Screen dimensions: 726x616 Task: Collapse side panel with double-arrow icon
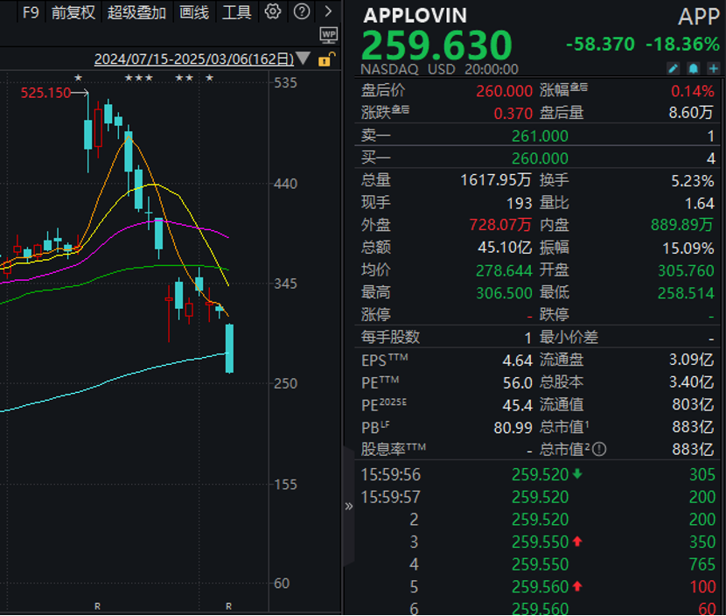click(x=349, y=507)
